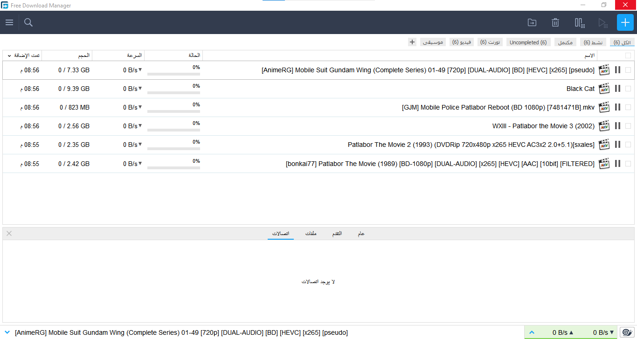Screen dimensions: 637x339
Task: Collapse the status bar download chevron
Action: (7, 332)
